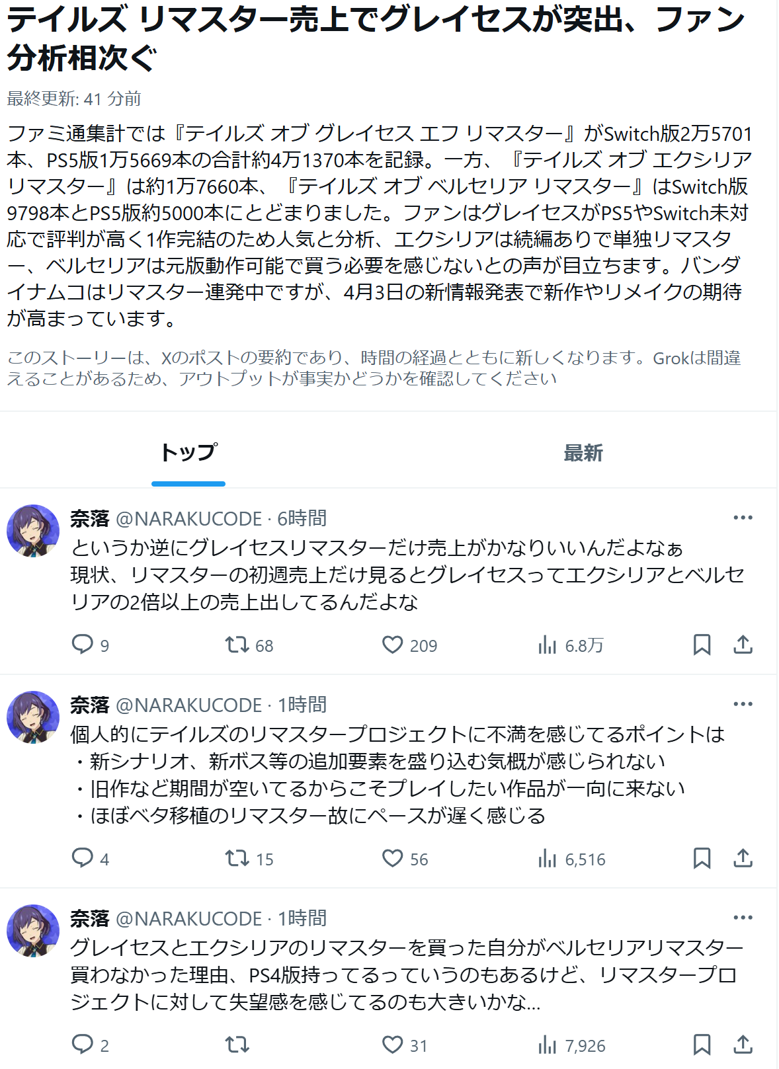Like the post with 31 likes

(x=393, y=1045)
